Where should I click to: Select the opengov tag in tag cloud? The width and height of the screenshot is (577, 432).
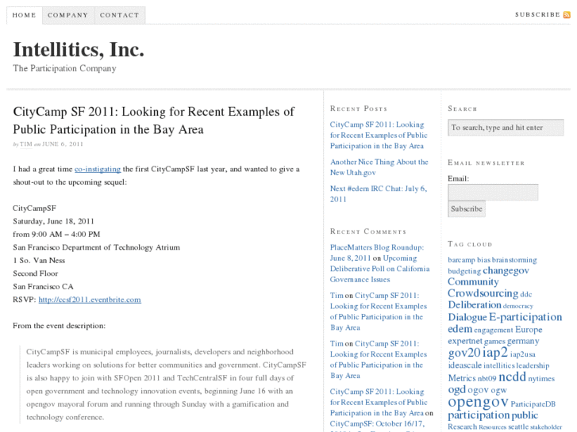click(478, 402)
